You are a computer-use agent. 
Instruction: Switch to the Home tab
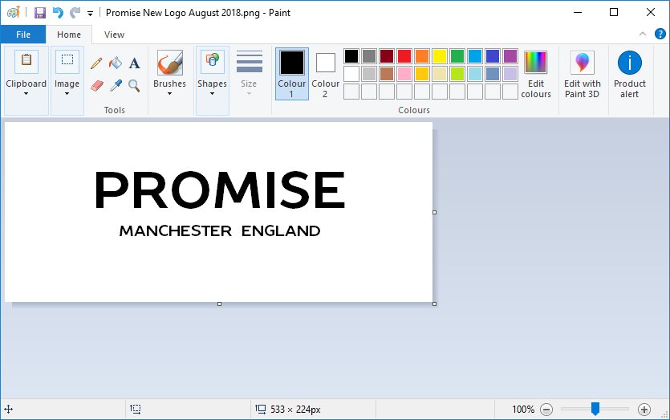coord(69,35)
